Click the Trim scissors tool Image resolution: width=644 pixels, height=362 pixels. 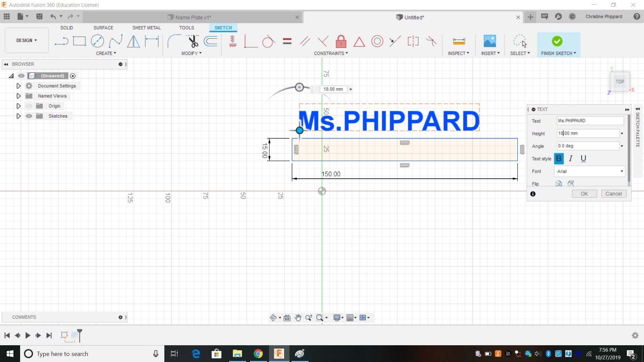point(193,41)
